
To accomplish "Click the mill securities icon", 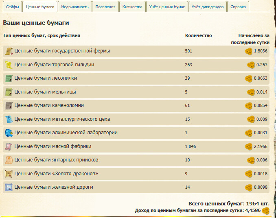I will tap(9, 92).
